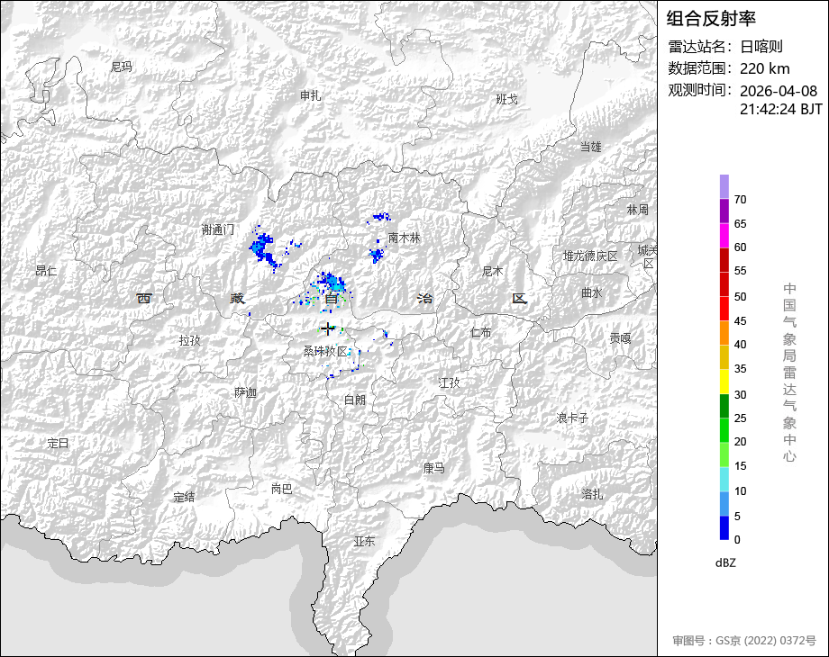829x657 pixels.
Task: Click the 江孜 map label
Action: pos(450,382)
